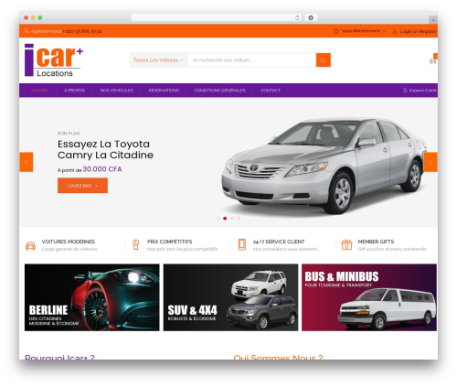Viewport: 457px width, 387px height.
Task: Open the shopping cart icon
Action: tap(433, 60)
